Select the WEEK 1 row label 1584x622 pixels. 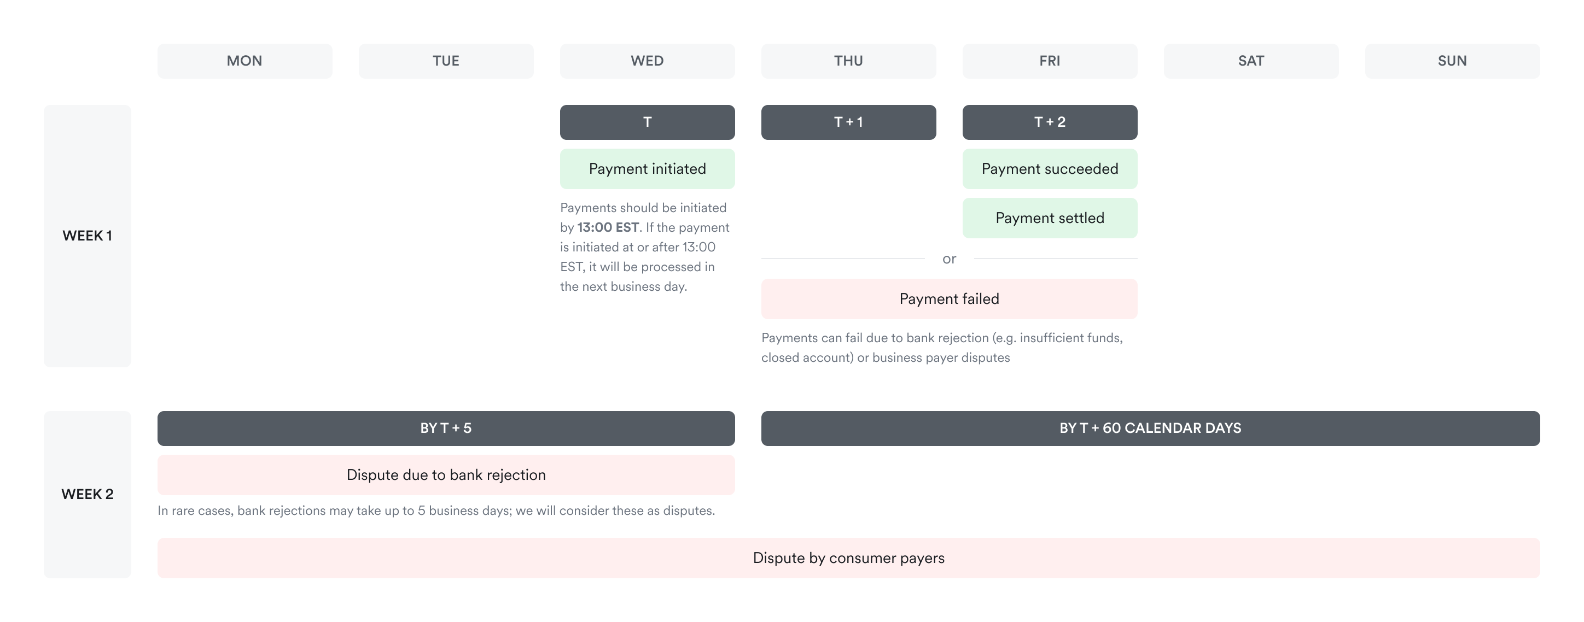click(x=88, y=236)
